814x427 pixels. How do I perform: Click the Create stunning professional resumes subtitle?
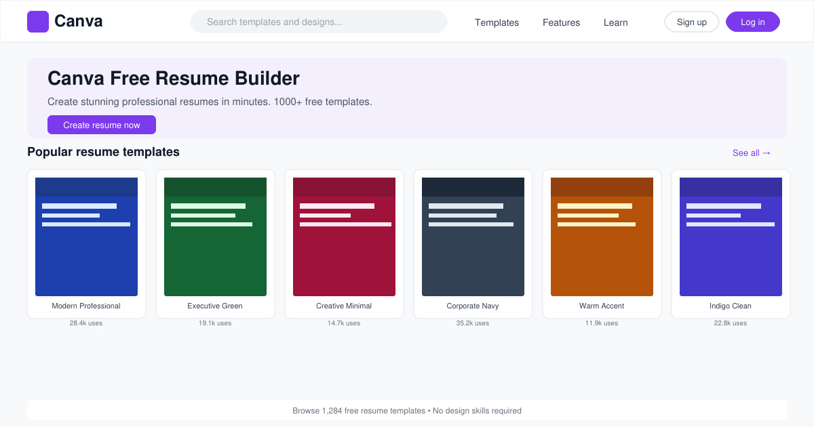click(x=210, y=102)
